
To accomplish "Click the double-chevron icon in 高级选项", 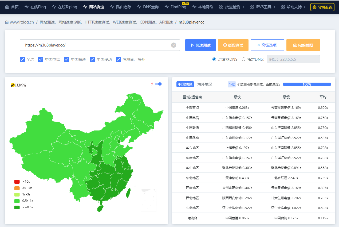I will (258, 45).
